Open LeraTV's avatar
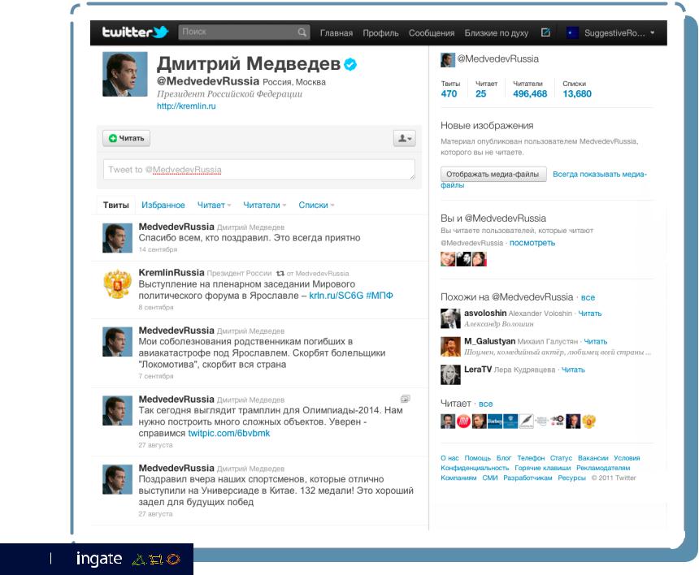Image resolution: width=699 pixels, height=575 pixels. point(450,374)
